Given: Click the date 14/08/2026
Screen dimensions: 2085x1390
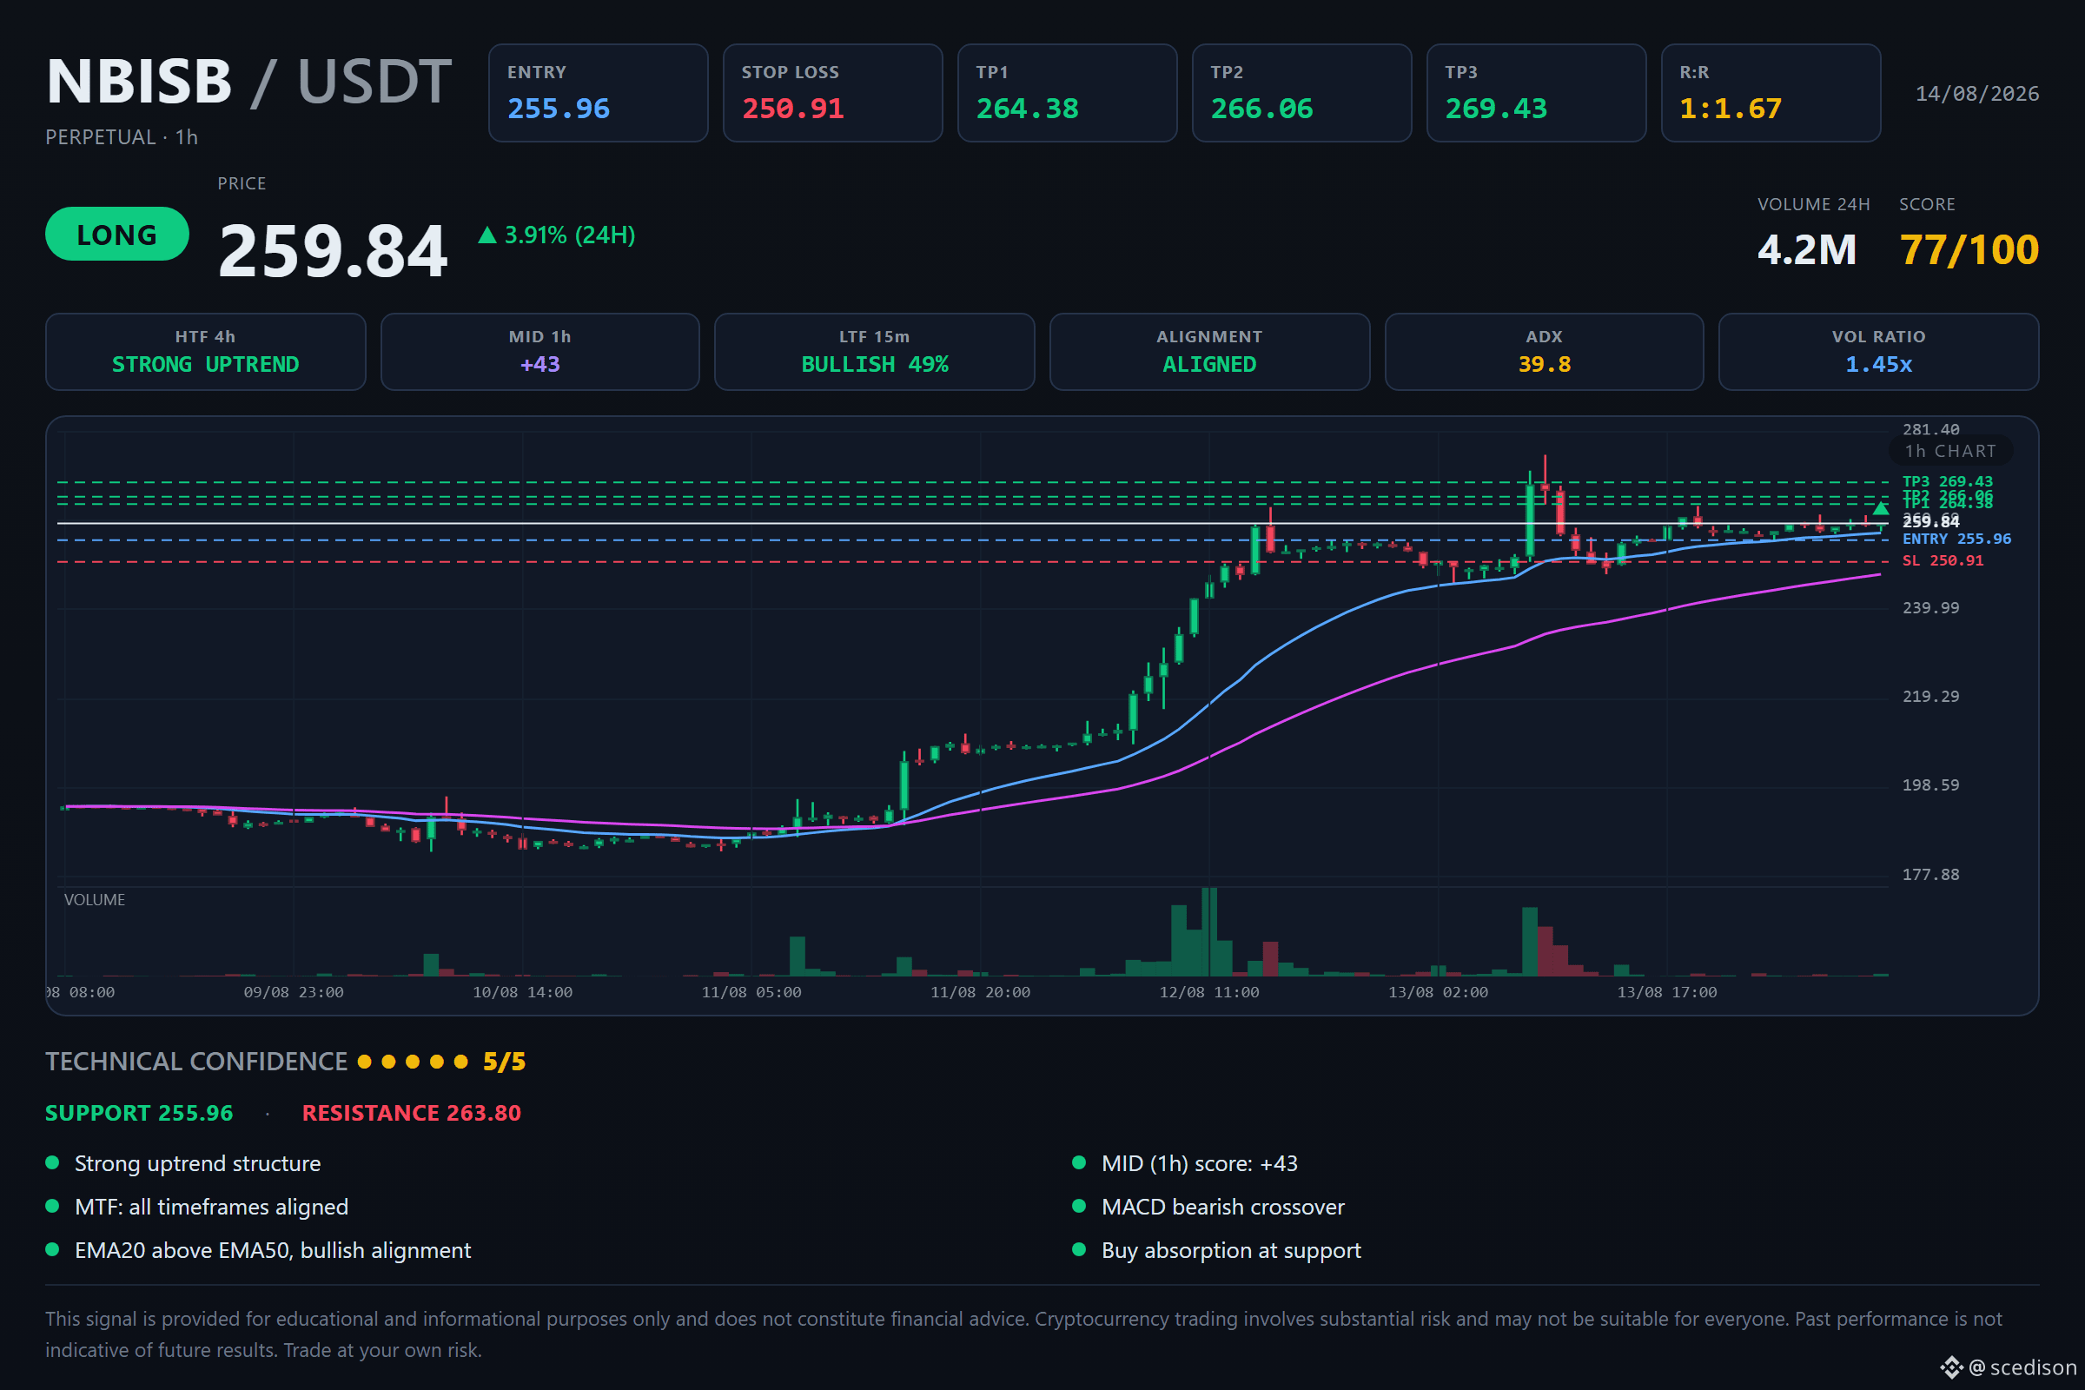Looking at the screenshot, I should (1977, 94).
